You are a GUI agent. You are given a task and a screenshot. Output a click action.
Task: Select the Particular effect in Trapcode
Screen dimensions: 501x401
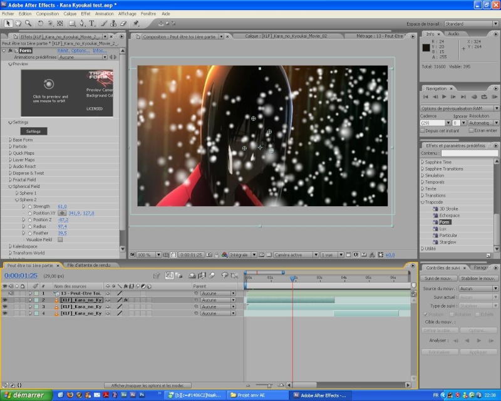448,236
